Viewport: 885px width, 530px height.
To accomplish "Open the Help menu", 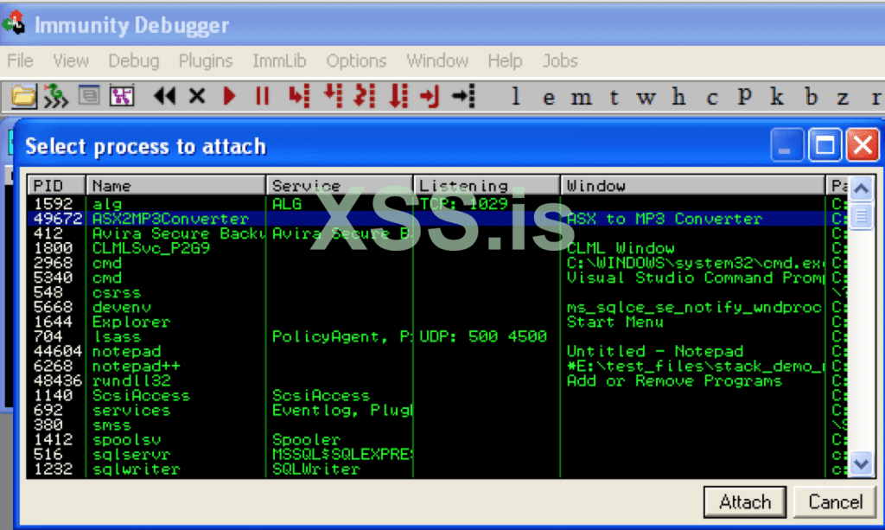I will [505, 61].
